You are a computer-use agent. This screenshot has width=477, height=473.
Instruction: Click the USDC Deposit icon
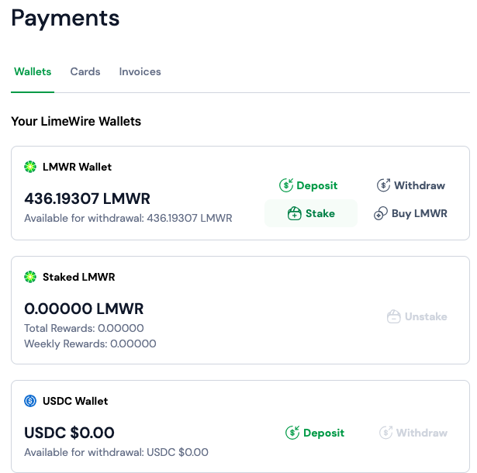pyautogui.click(x=292, y=433)
